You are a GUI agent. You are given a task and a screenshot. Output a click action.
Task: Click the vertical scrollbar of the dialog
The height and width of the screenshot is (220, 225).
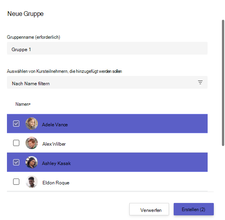tap(223, 83)
